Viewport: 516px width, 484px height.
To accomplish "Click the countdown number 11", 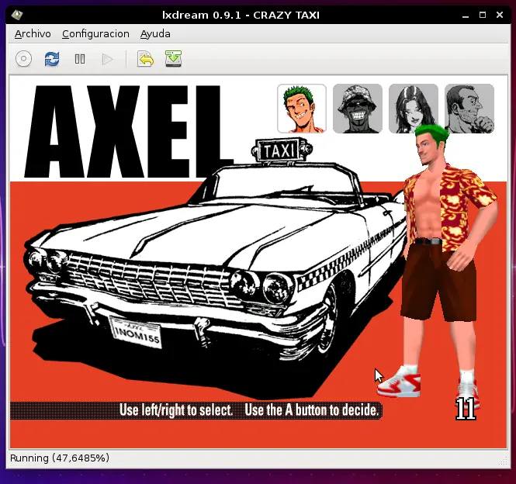I will click(x=466, y=409).
